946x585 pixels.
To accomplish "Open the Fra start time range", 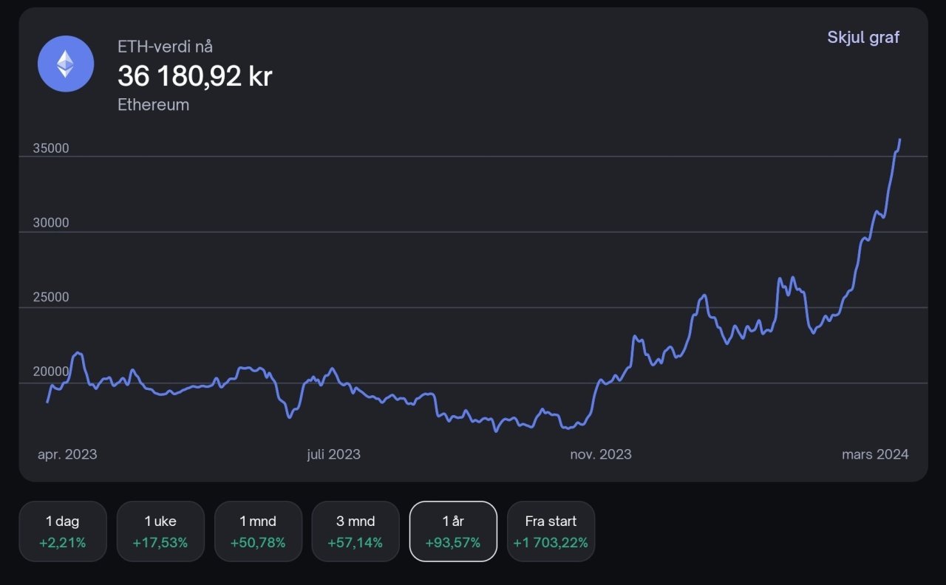I will 551,531.
